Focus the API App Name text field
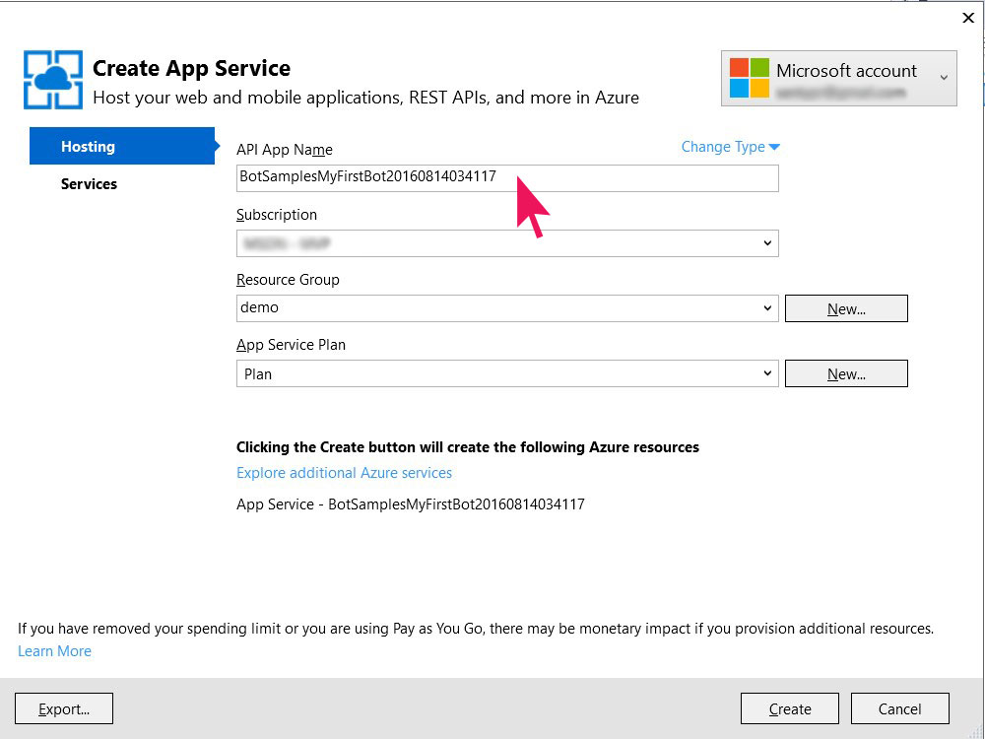This screenshot has height=739, width=985. point(506,177)
